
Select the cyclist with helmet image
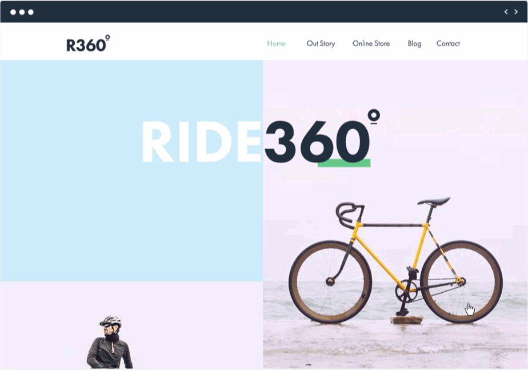coord(110,342)
